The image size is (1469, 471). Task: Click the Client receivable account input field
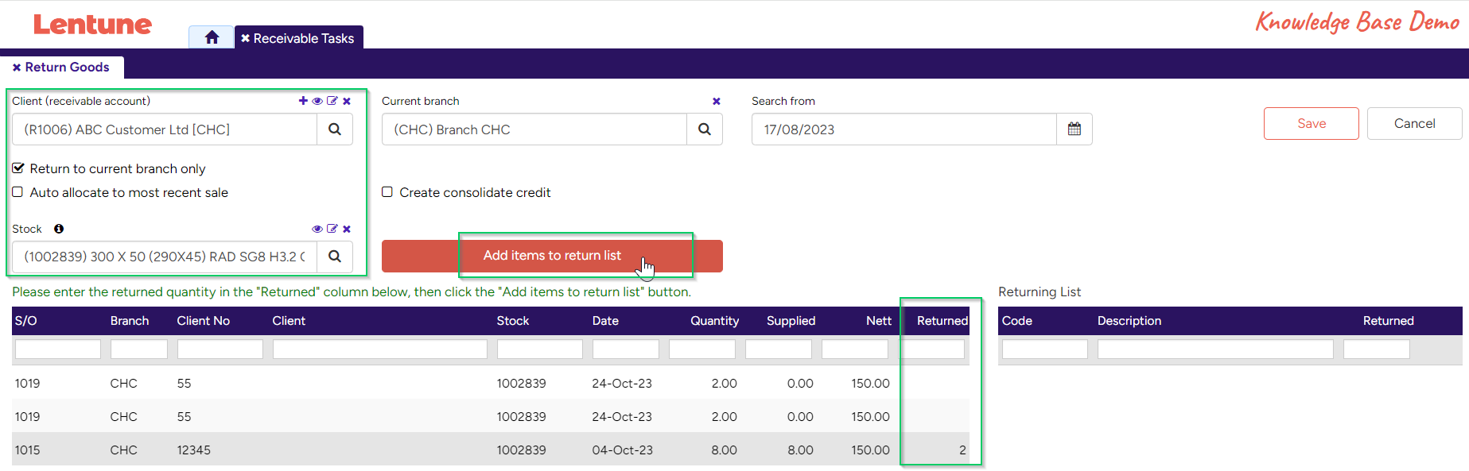click(165, 129)
